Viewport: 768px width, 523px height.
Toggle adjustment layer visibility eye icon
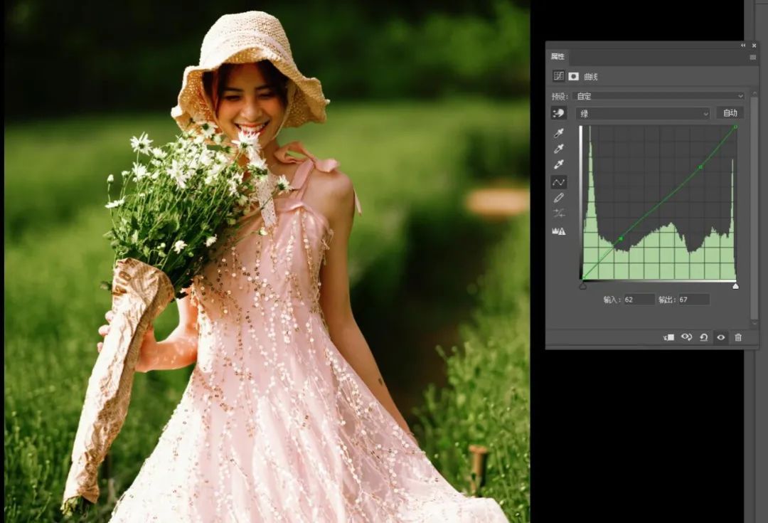[720, 337]
